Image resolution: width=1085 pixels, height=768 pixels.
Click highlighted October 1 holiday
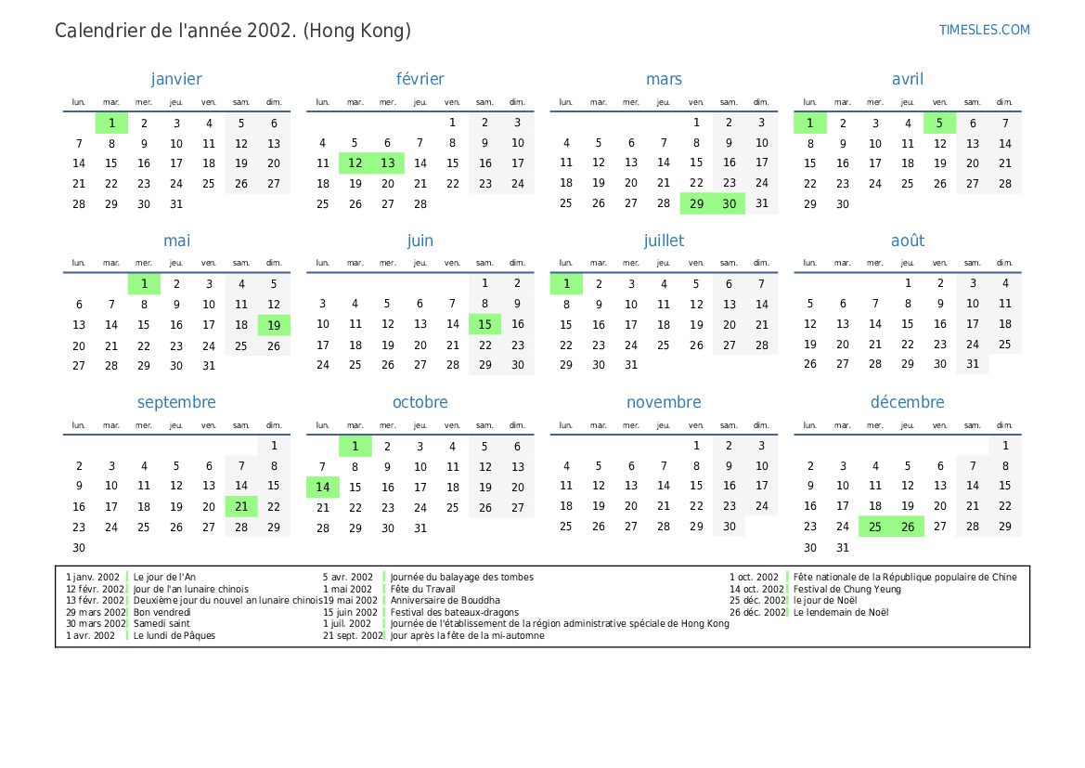tap(355, 447)
